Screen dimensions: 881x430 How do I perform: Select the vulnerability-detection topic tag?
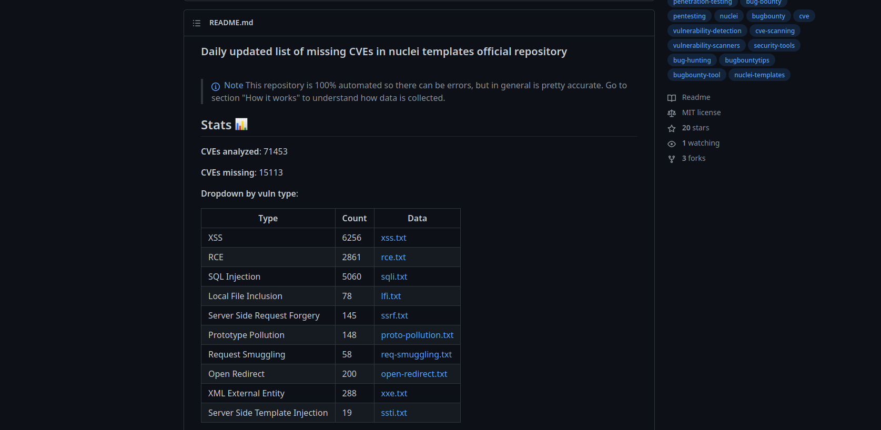[707, 31]
